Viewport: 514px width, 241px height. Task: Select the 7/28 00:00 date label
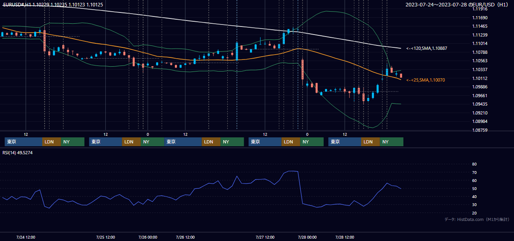coord(307,237)
